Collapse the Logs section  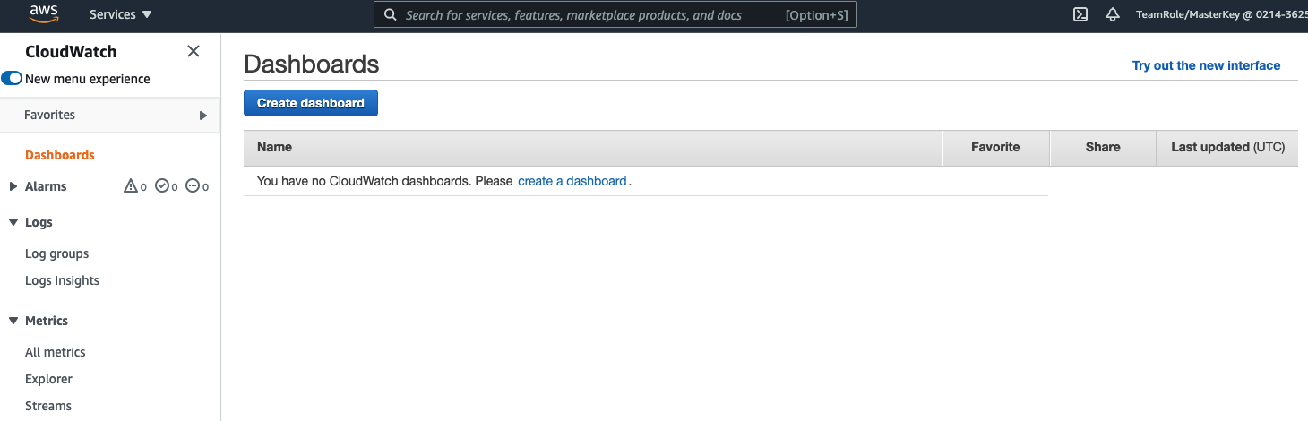13,222
